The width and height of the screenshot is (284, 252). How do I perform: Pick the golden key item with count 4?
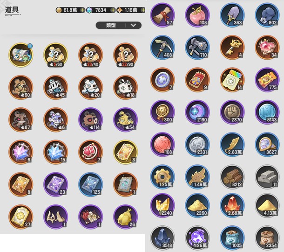click(232, 48)
